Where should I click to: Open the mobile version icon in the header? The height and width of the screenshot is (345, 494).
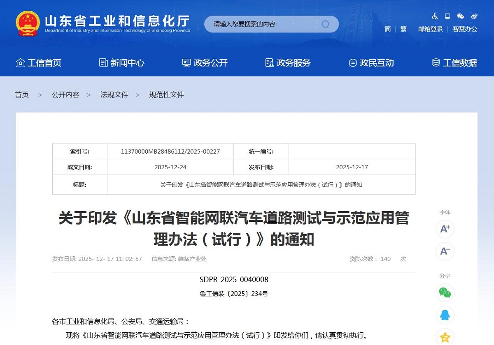click(x=447, y=16)
